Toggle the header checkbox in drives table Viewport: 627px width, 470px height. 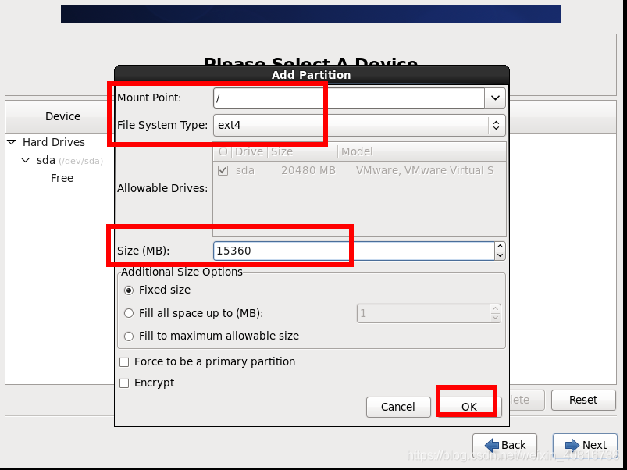(223, 152)
